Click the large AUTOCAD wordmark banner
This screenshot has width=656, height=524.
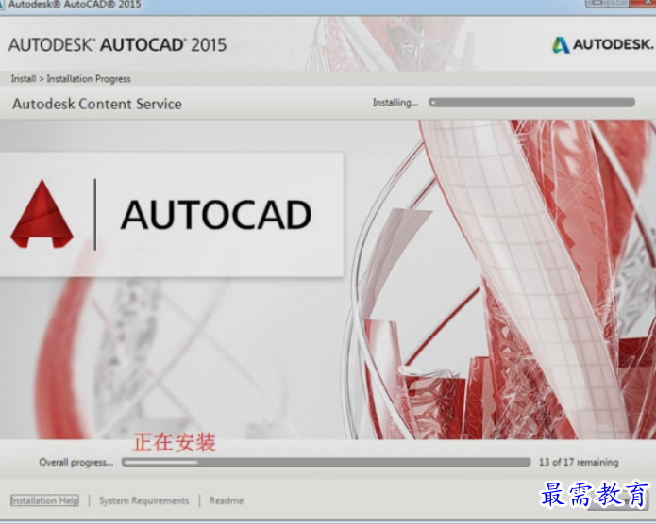pos(216,214)
